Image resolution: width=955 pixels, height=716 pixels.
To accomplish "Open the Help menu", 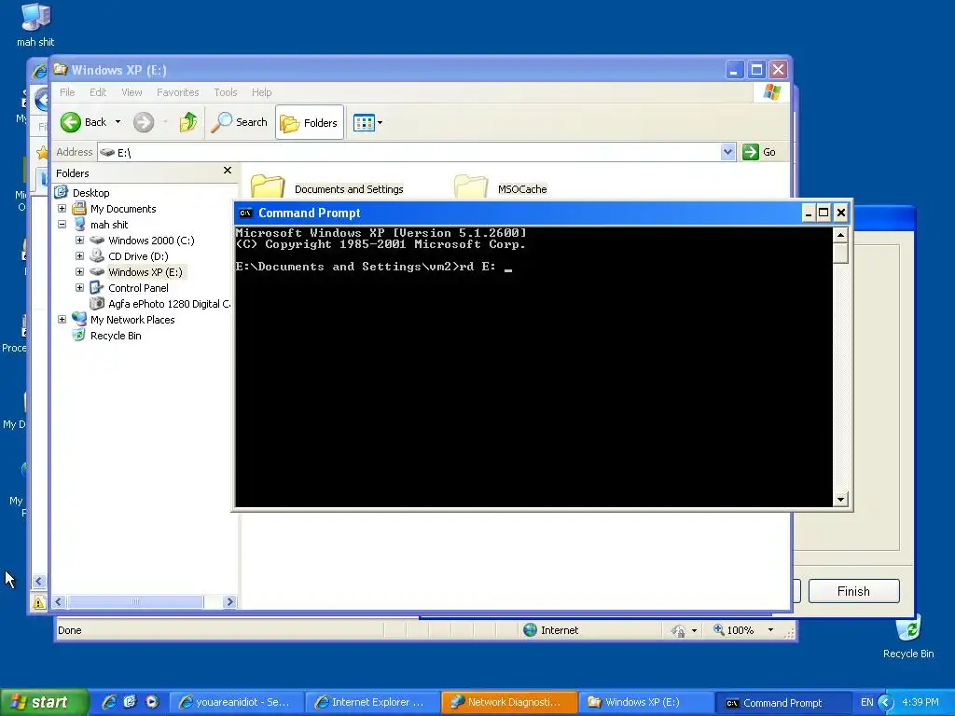I will click(x=261, y=92).
